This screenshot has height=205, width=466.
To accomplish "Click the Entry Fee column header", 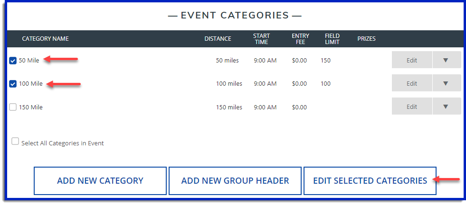I will [300, 39].
